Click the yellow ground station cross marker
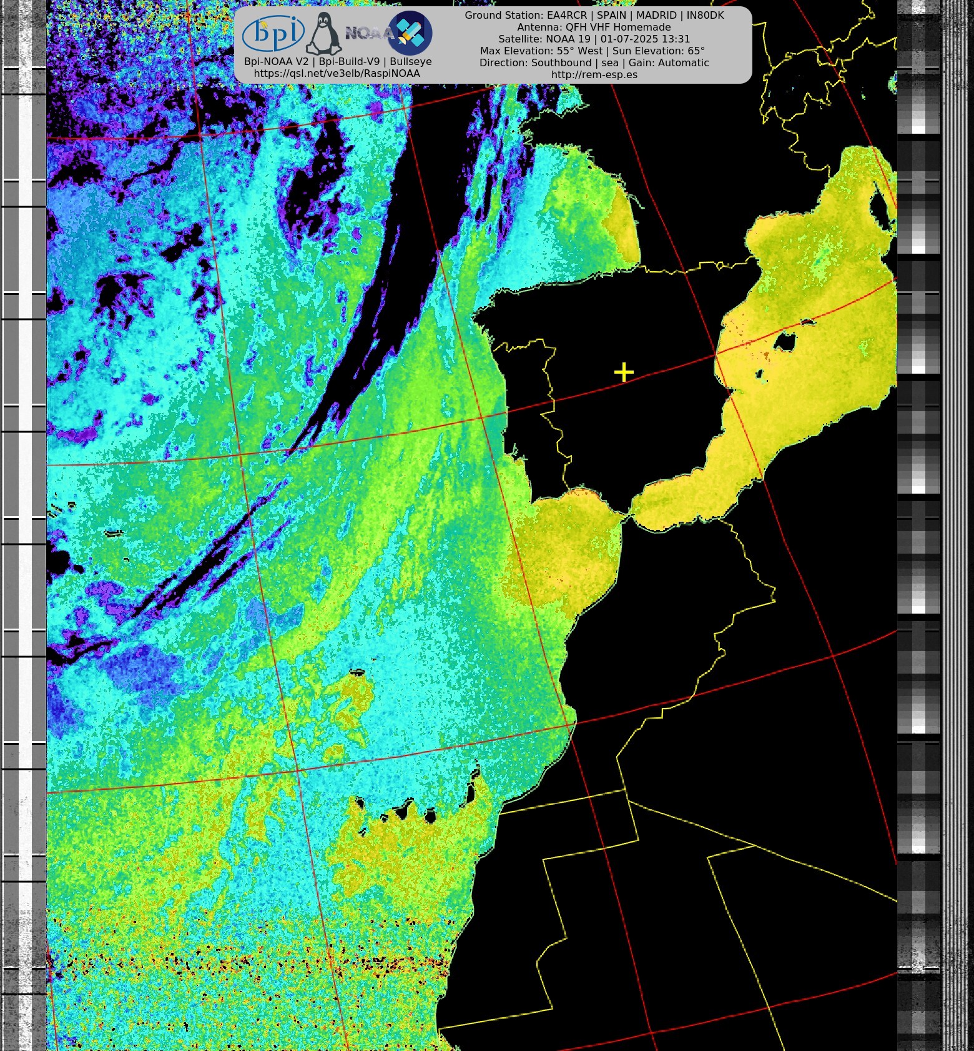 [x=624, y=372]
